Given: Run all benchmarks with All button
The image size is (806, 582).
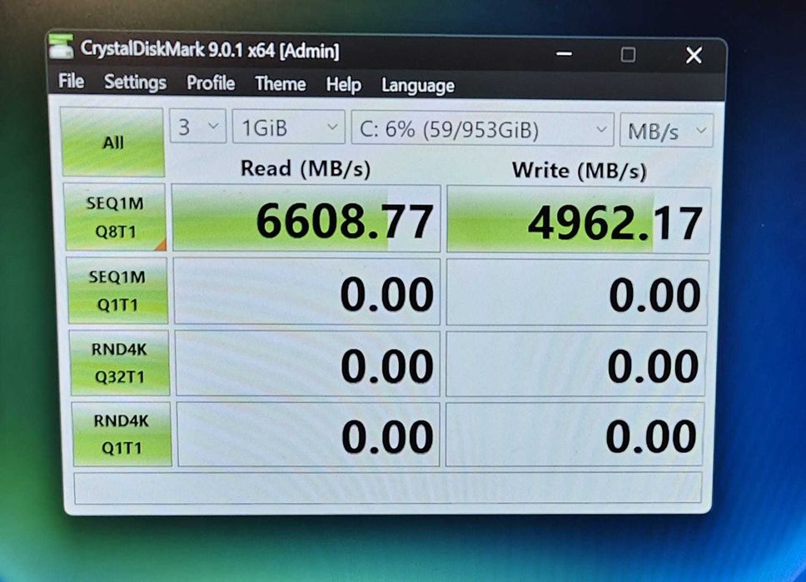Looking at the screenshot, I should click(112, 142).
